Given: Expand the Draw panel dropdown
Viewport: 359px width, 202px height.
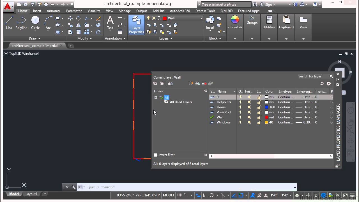Looking at the screenshot, I should (x=35, y=38).
